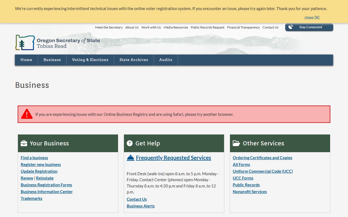Open Public Records under Other Services
The image size is (348, 217).
[246, 185]
